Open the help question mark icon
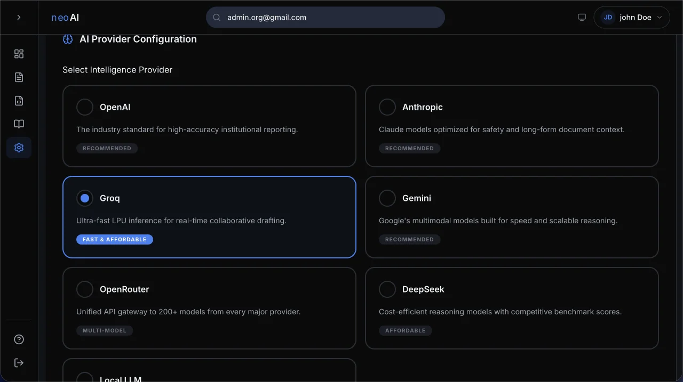Screen dimensions: 683x382 coord(19,339)
